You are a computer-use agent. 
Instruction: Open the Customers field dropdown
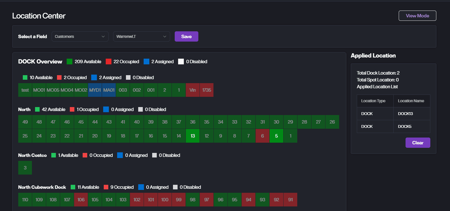point(80,36)
